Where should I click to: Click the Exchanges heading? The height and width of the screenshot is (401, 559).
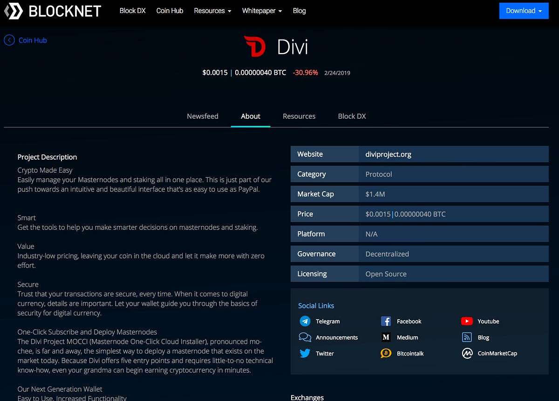coord(307,397)
